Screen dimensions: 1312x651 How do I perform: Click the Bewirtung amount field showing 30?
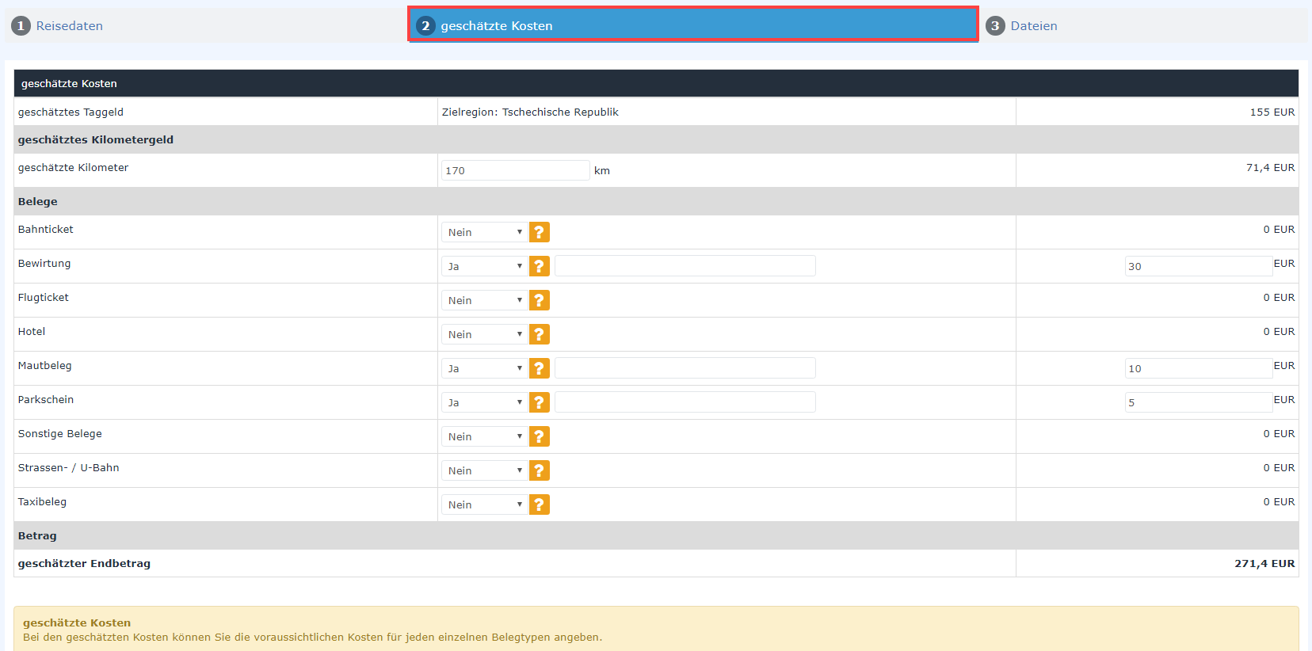coord(1197,266)
